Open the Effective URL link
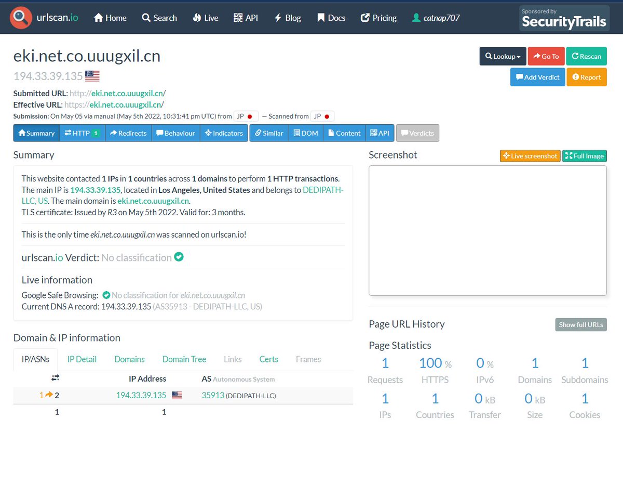This screenshot has width=623, height=483. (114, 105)
